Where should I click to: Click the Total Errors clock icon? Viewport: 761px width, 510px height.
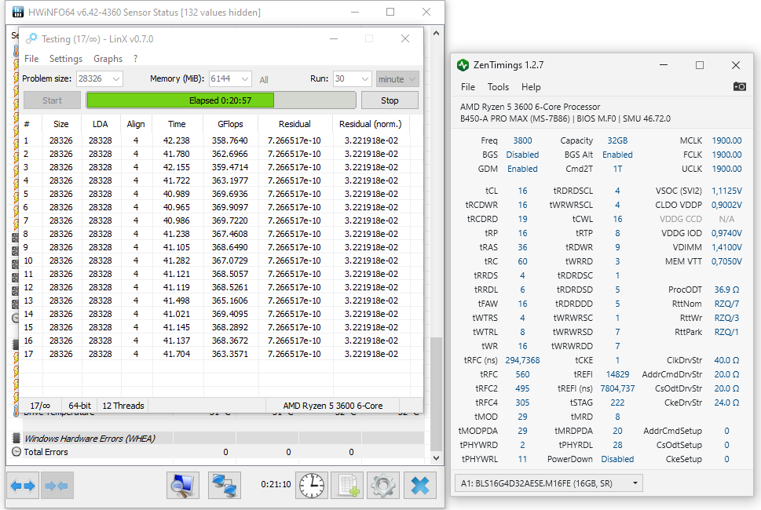(x=16, y=452)
